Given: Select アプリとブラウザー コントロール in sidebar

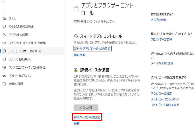Looking at the screenshot, I should [x=25, y=51].
